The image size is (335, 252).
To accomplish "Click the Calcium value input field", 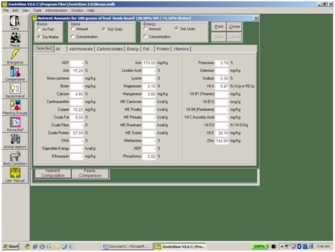I will (x=77, y=94).
